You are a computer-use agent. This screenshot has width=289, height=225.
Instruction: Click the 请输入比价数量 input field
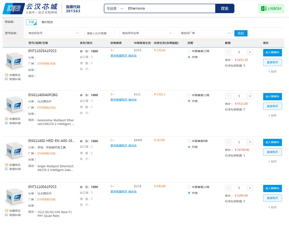pos(99,33)
